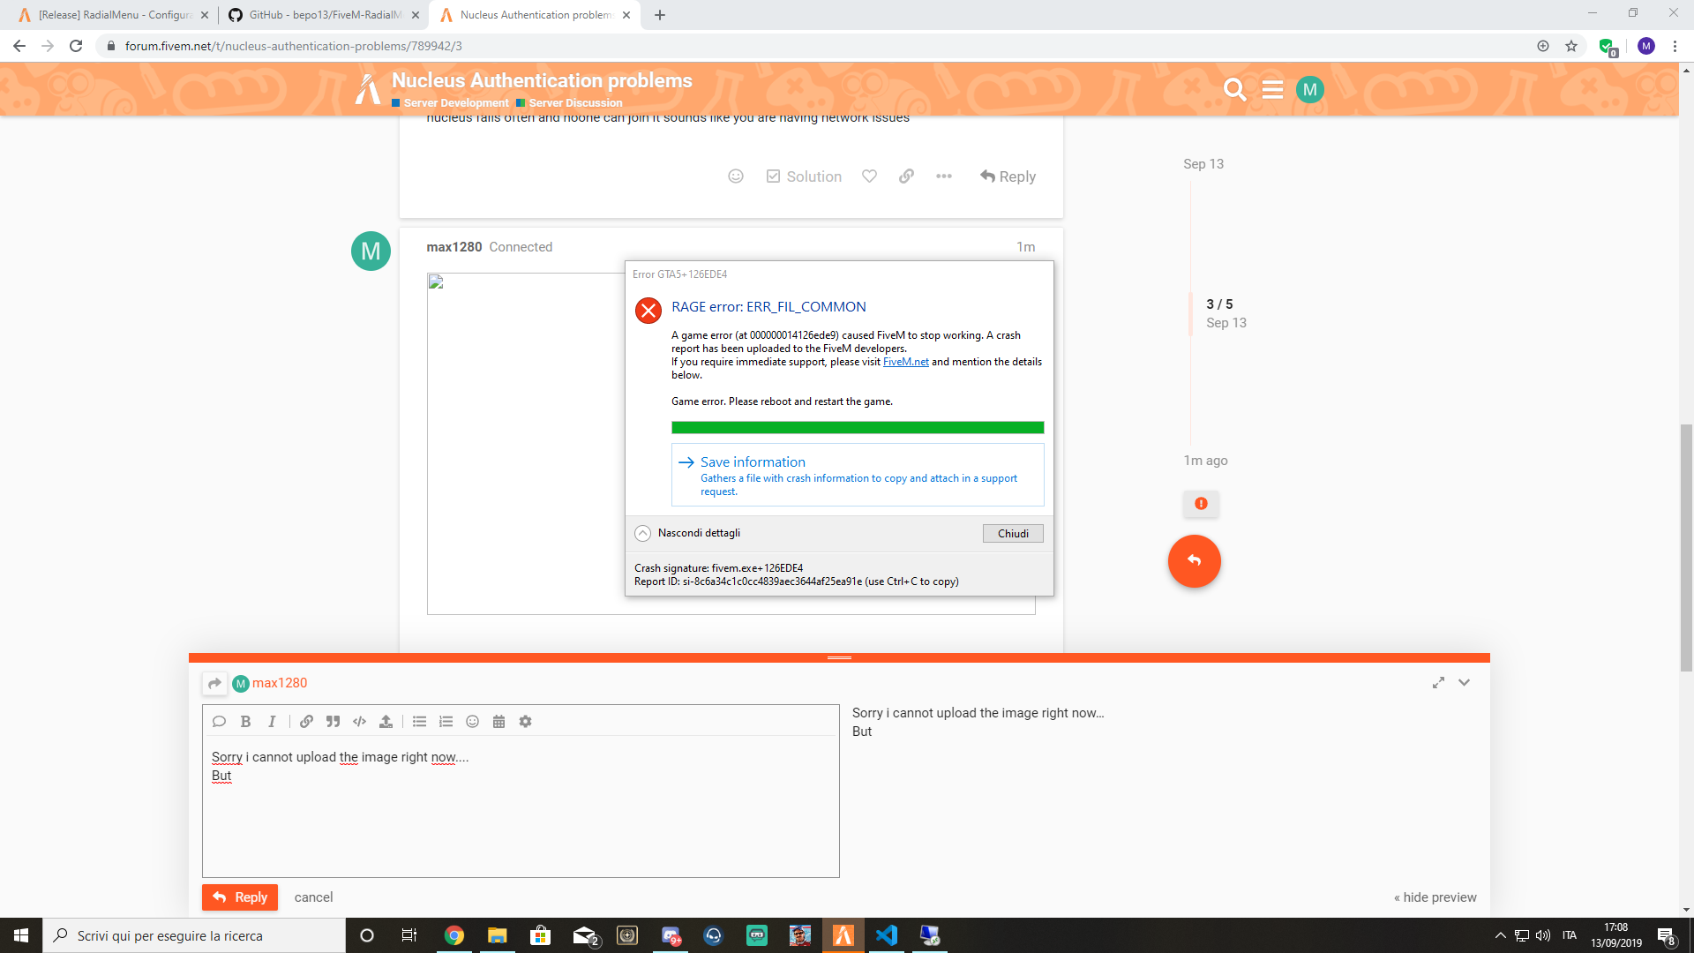Hide the composer preview
This screenshot has height=953, width=1694.
(x=1435, y=897)
